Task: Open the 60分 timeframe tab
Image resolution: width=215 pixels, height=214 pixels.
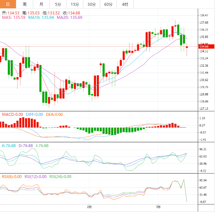Action: coord(108,4)
